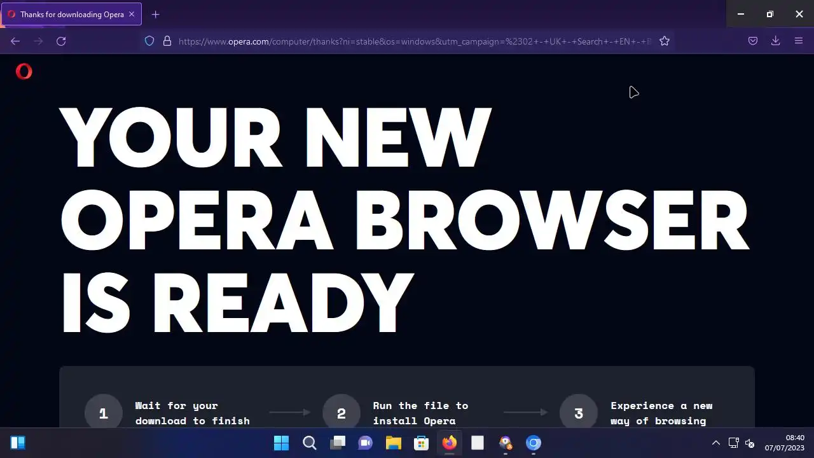The width and height of the screenshot is (814, 458).
Task: Show hidden system tray icons
Action: coord(715,443)
